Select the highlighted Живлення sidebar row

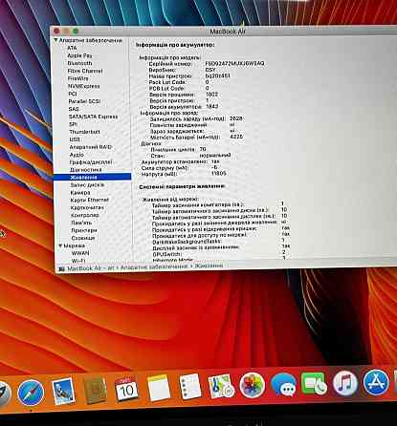(92, 177)
